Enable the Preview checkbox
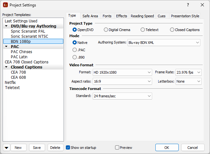The image size is (210, 154). click(117, 148)
